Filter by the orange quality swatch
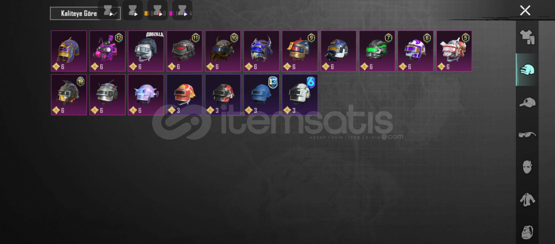The height and width of the screenshot is (244, 555). tap(146, 13)
